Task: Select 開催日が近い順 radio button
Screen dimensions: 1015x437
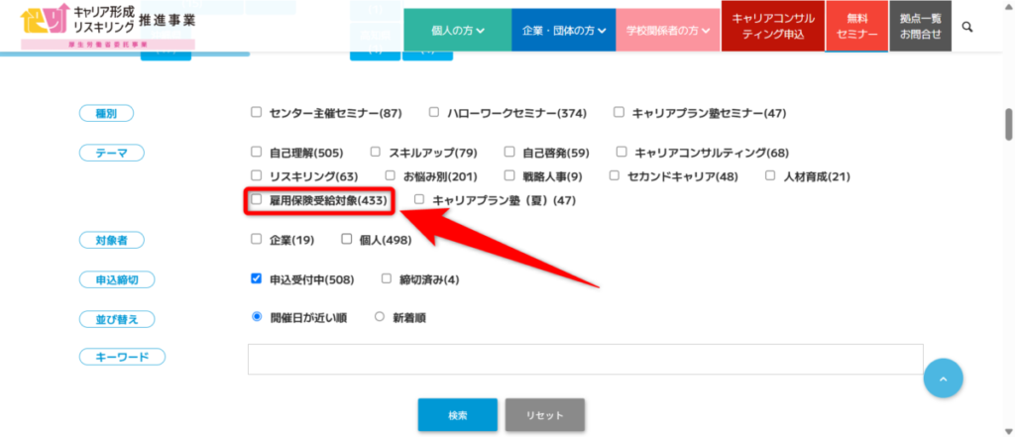Action: click(x=257, y=316)
